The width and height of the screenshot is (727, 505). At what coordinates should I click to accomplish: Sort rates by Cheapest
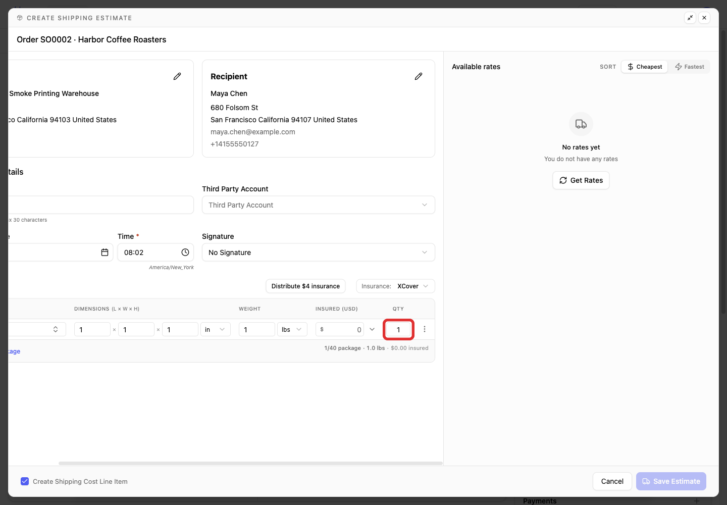(x=645, y=67)
